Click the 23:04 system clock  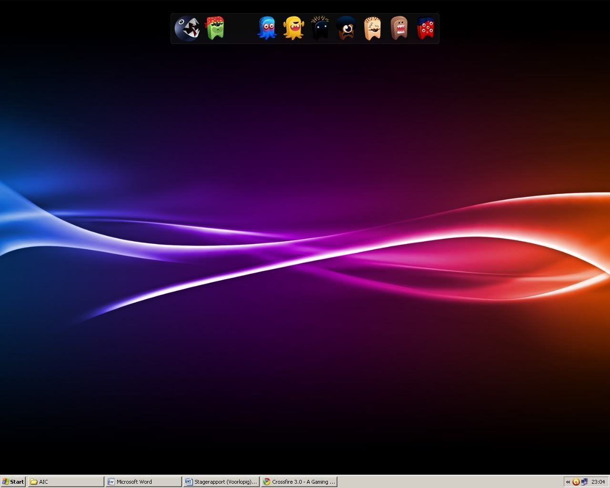[598, 482]
